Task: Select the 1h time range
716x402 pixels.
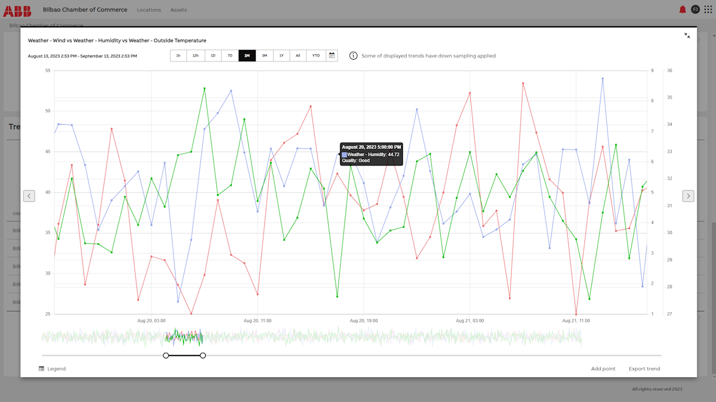Action: pos(178,56)
